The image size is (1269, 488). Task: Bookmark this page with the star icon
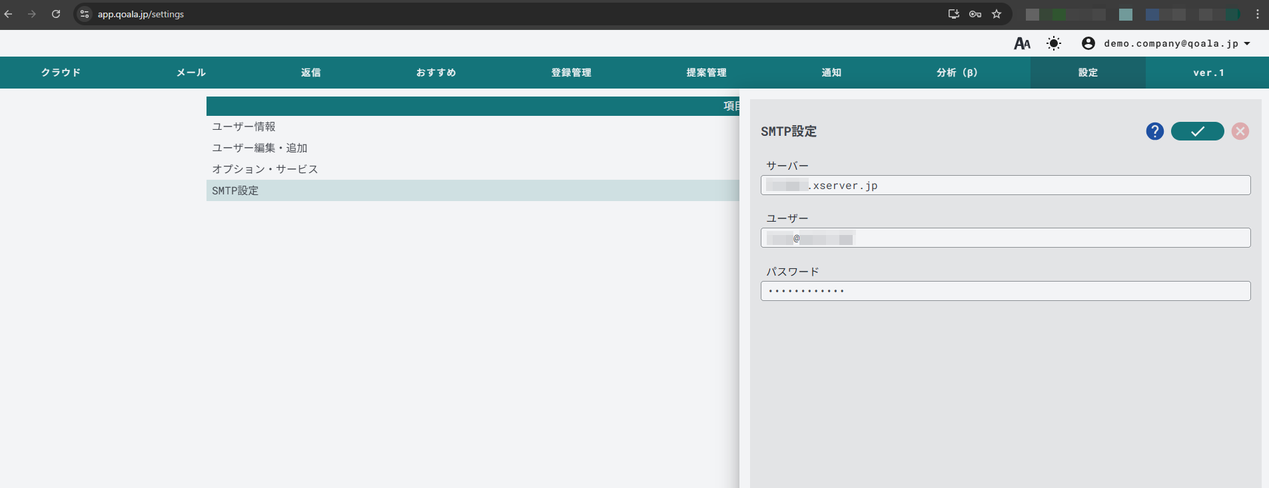[x=997, y=14]
